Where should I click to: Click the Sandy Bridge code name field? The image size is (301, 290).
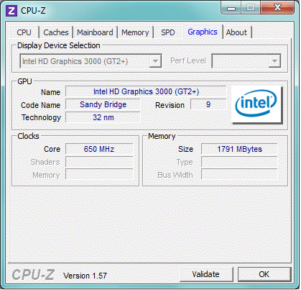(x=103, y=104)
